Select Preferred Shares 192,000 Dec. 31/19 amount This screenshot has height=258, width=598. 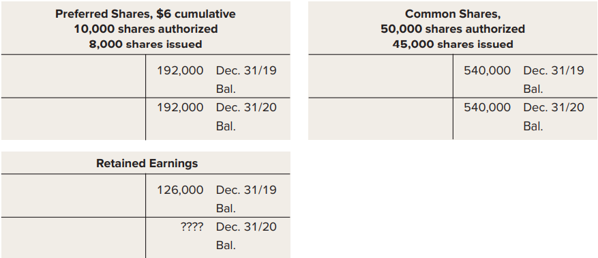[181, 70]
